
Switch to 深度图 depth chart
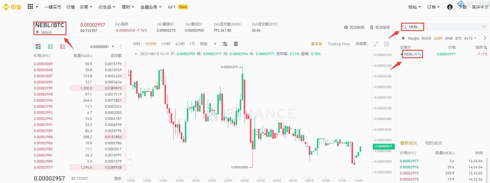(361, 44)
